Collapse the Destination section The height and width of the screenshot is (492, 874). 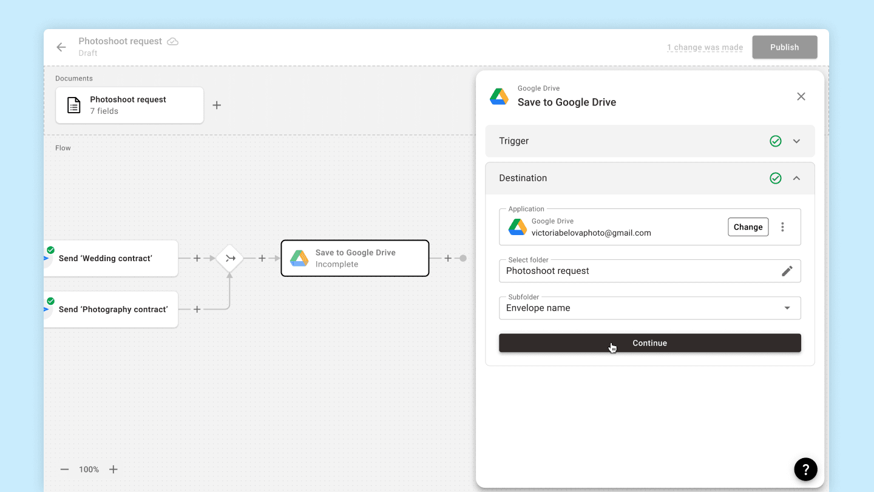pyautogui.click(x=797, y=178)
